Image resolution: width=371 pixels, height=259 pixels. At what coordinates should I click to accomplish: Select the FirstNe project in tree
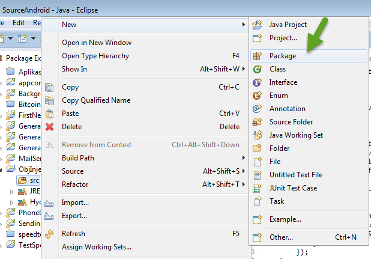point(23,115)
